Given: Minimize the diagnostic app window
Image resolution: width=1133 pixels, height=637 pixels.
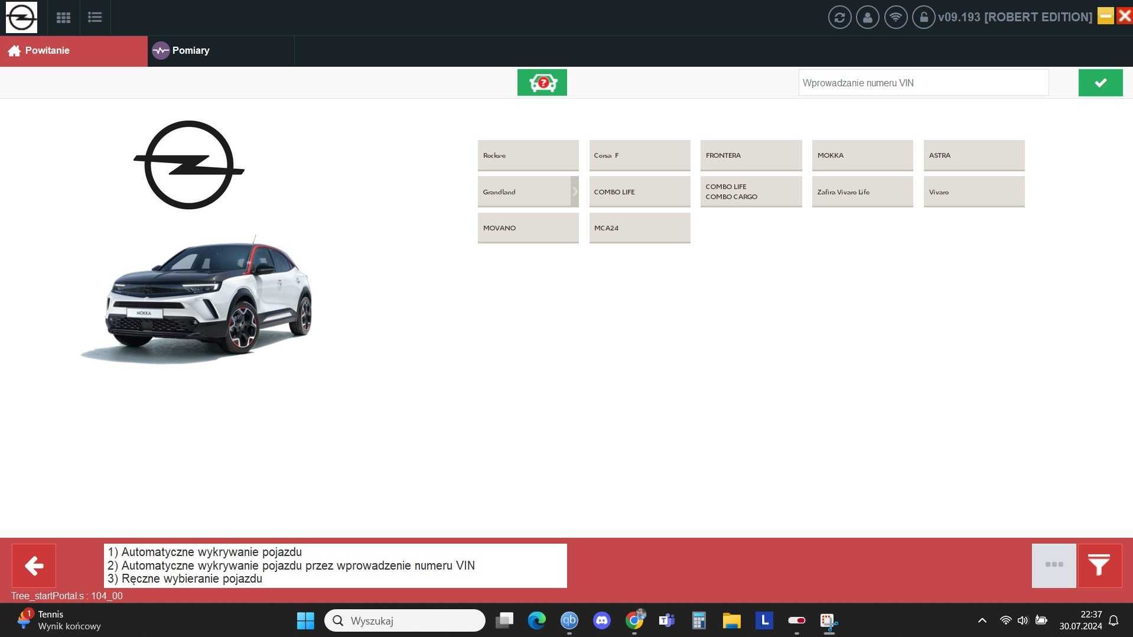Looking at the screenshot, I should point(1105,15).
